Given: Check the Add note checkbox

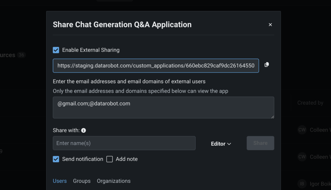Looking at the screenshot, I should [x=109, y=159].
